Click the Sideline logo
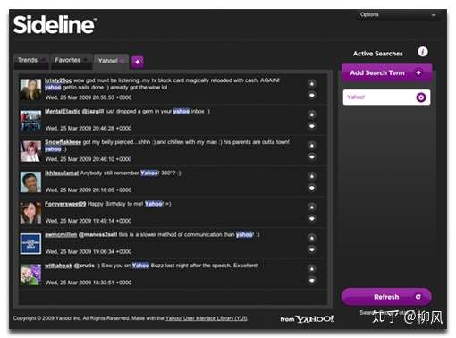456x338 pixels. (x=55, y=25)
